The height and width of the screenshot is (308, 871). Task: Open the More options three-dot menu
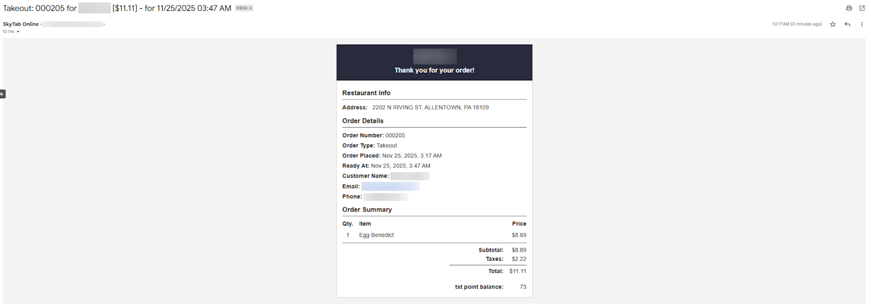(x=862, y=24)
